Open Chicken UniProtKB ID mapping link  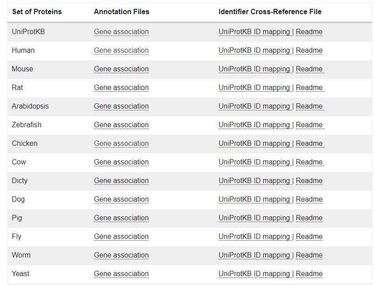(254, 144)
